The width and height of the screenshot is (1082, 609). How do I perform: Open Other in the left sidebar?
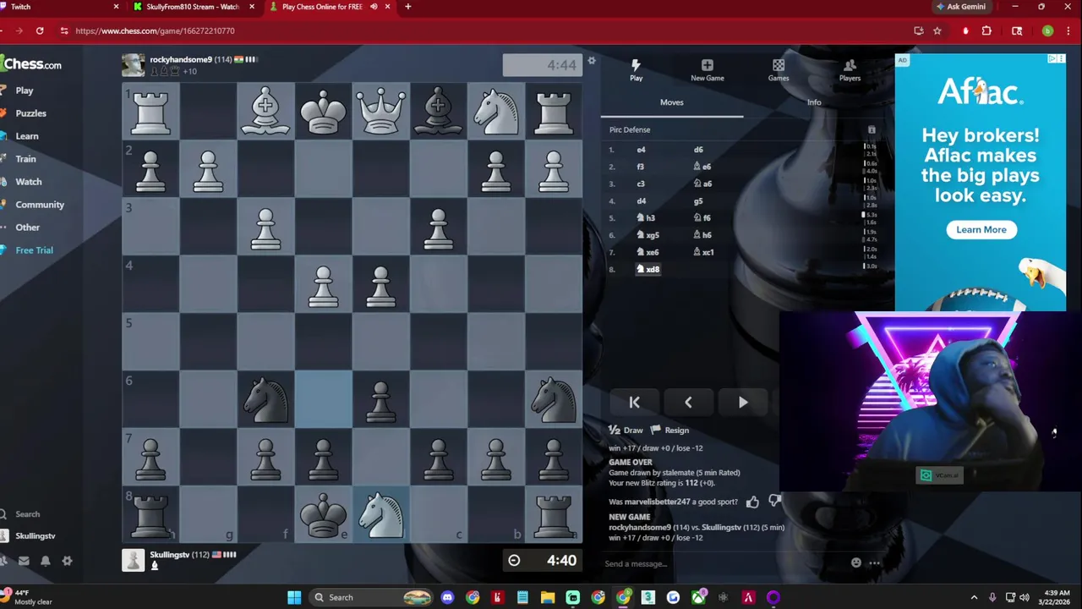(x=28, y=228)
